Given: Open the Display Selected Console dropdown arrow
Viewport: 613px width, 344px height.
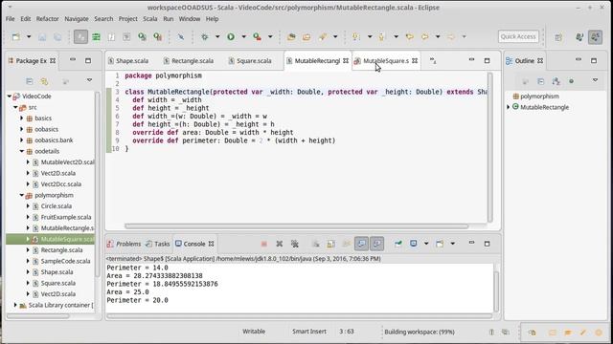Looking at the screenshot, I should [426, 244].
